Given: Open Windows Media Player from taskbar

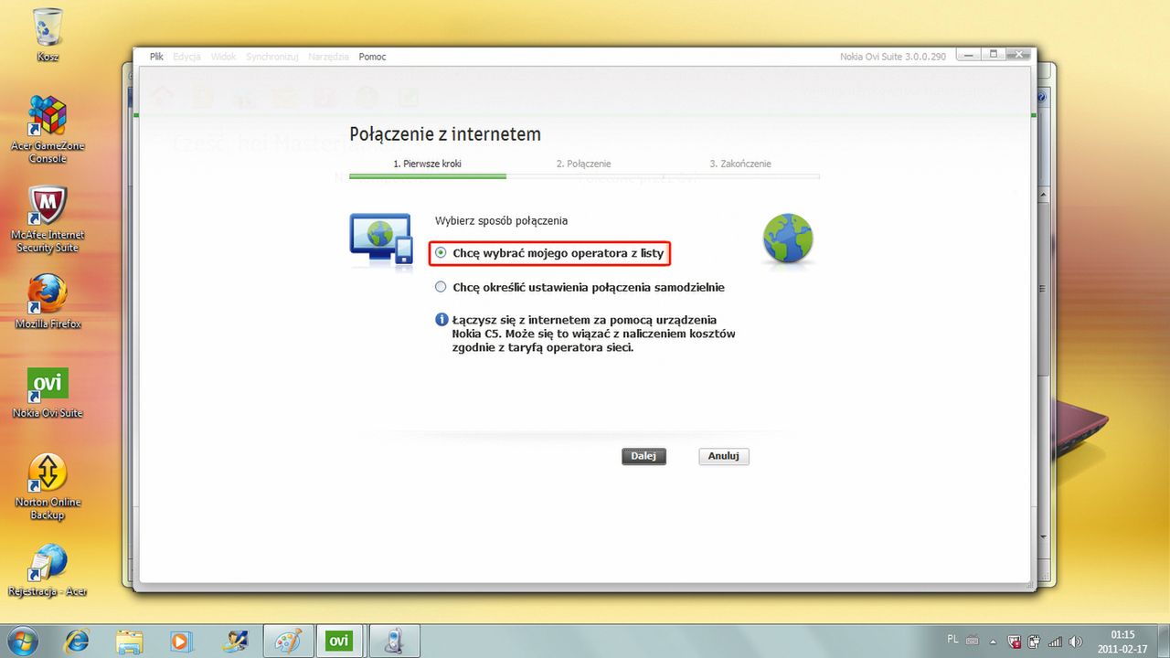Looking at the screenshot, I should point(183,641).
